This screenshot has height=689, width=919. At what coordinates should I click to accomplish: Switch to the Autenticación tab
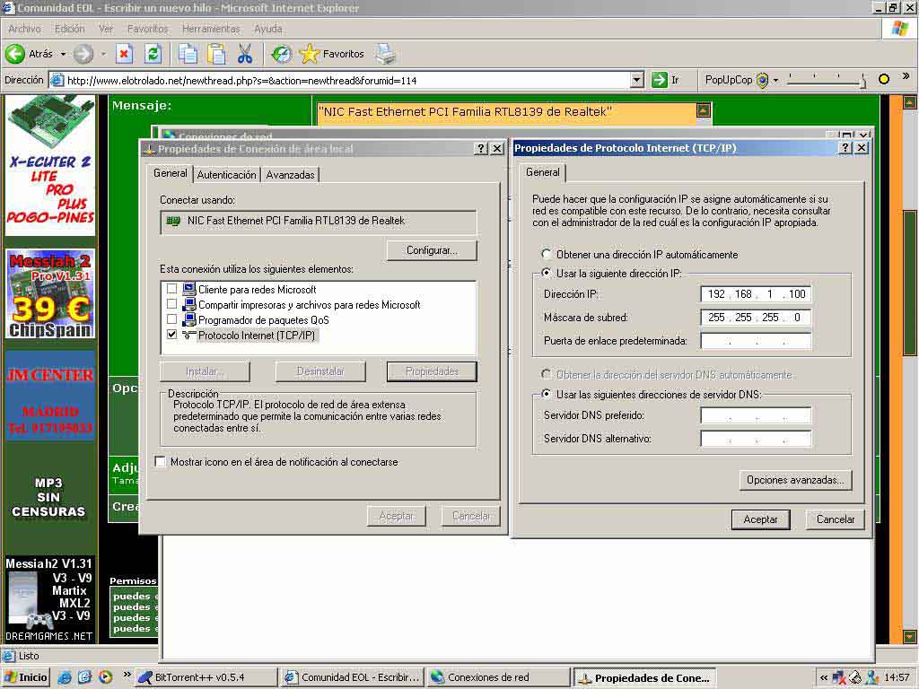227,175
